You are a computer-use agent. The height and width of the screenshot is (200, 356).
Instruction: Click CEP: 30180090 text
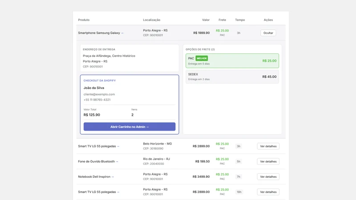pos(153,148)
